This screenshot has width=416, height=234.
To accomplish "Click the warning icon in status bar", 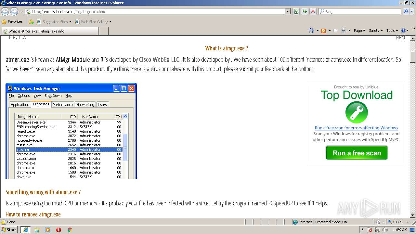I will pos(3,222).
